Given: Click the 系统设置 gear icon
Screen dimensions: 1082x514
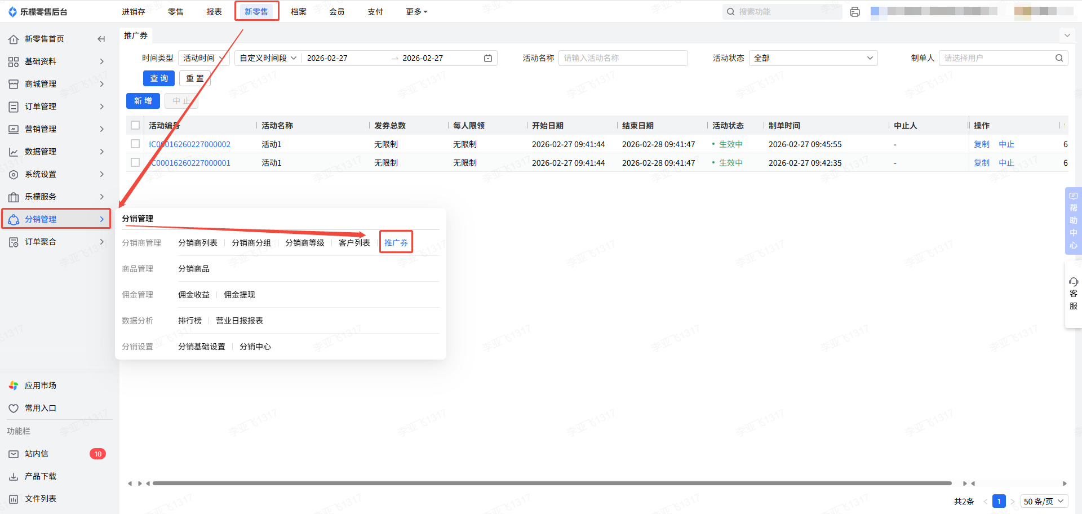Looking at the screenshot, I should [x=14, y=174].
